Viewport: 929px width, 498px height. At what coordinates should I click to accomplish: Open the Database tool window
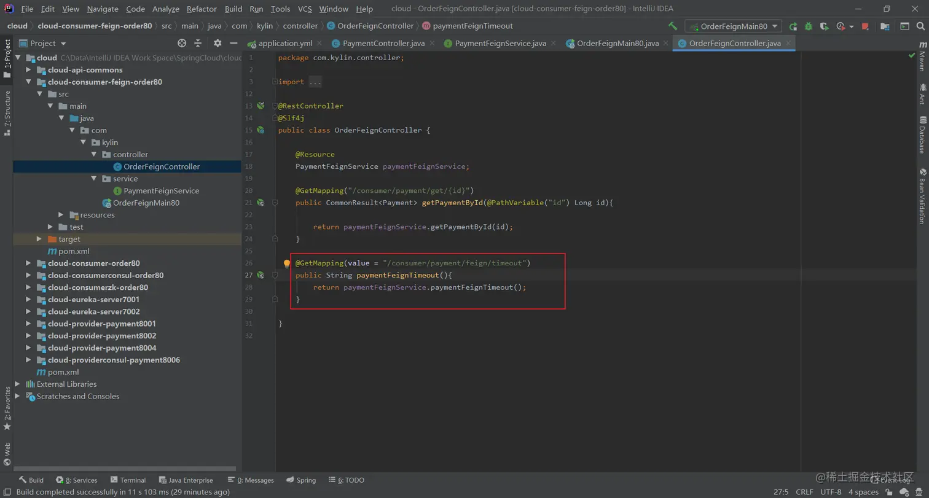(922, 134)
